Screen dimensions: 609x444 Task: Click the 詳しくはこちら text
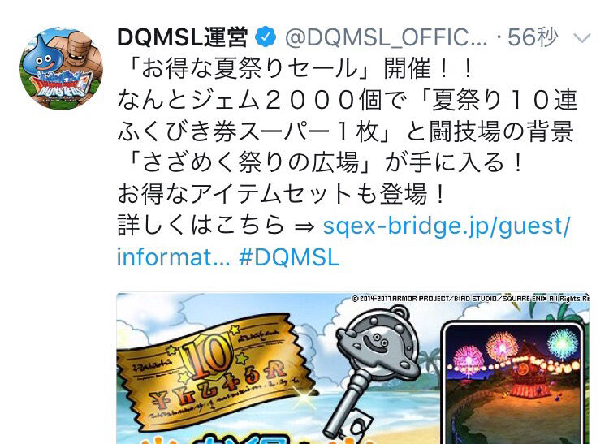coord(201,226)
